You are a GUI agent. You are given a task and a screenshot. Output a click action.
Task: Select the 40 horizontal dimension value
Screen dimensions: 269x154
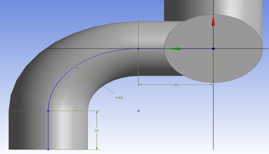[176, 85]
